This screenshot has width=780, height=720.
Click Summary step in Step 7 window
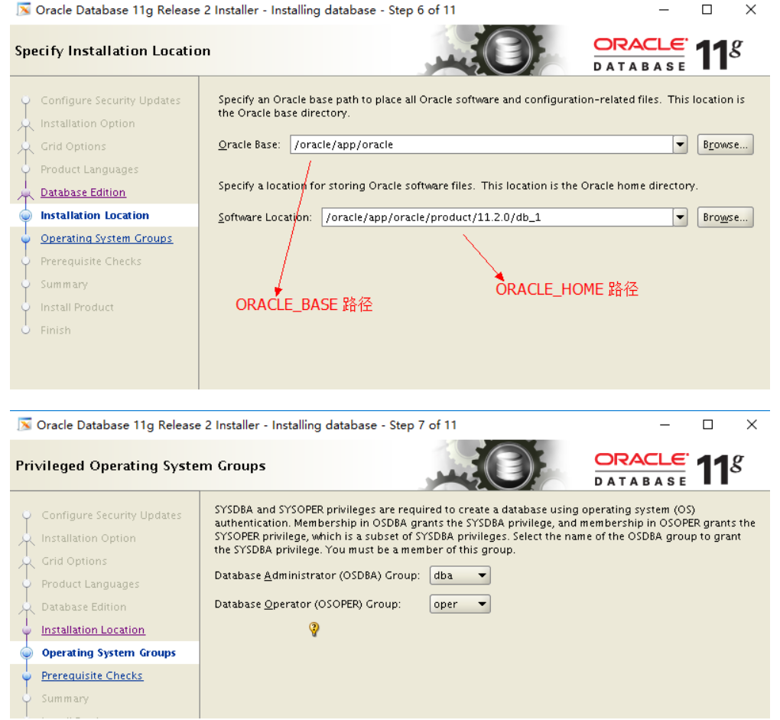point(65,699)
